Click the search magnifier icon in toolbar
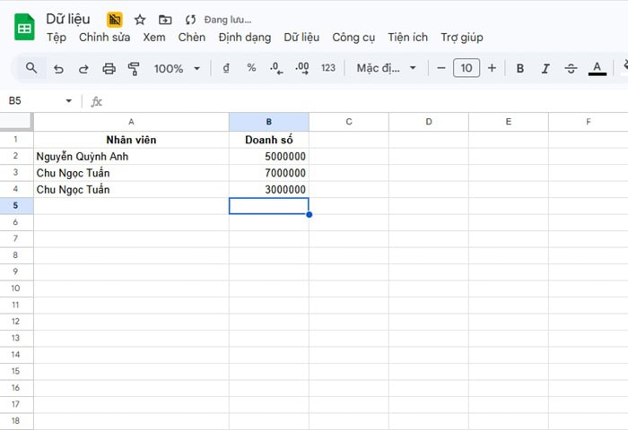 [31, 68]
